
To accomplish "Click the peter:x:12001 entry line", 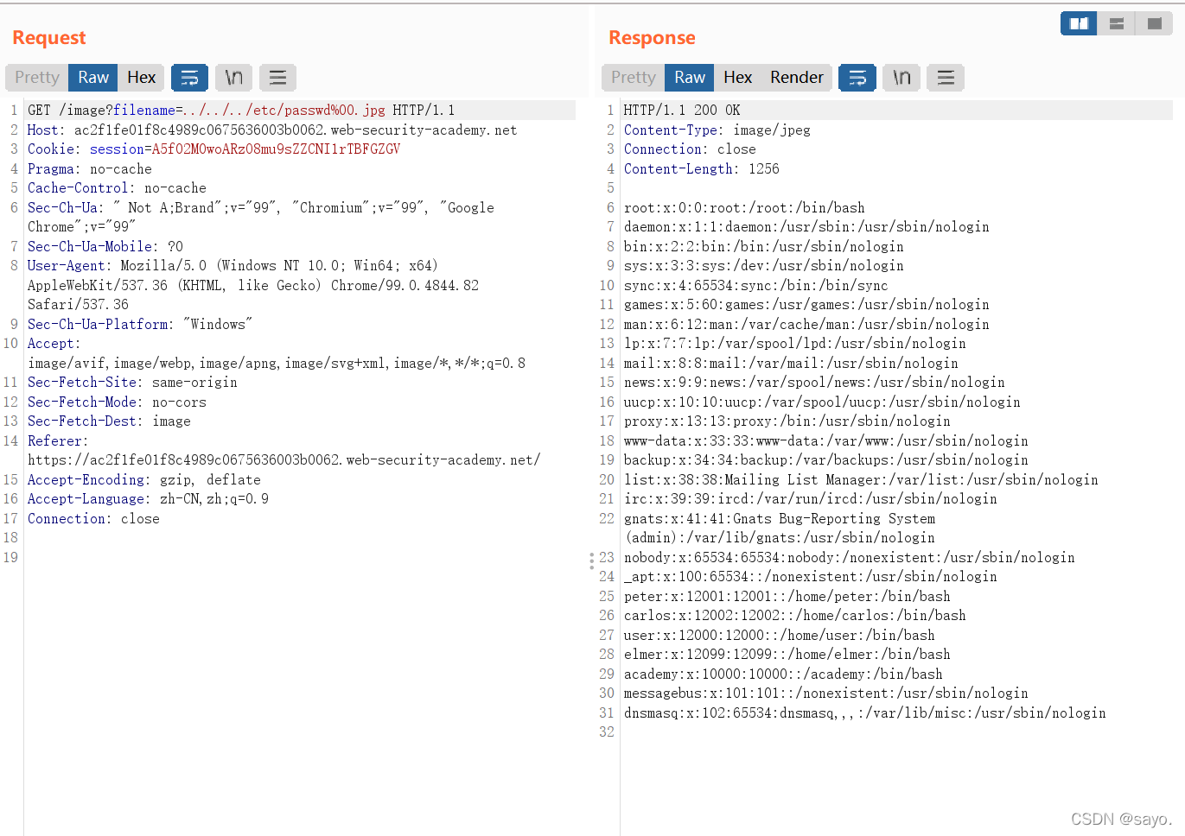I will (x=787, y=597).
